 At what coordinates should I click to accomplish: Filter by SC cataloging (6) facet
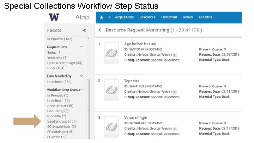point(60,132)
